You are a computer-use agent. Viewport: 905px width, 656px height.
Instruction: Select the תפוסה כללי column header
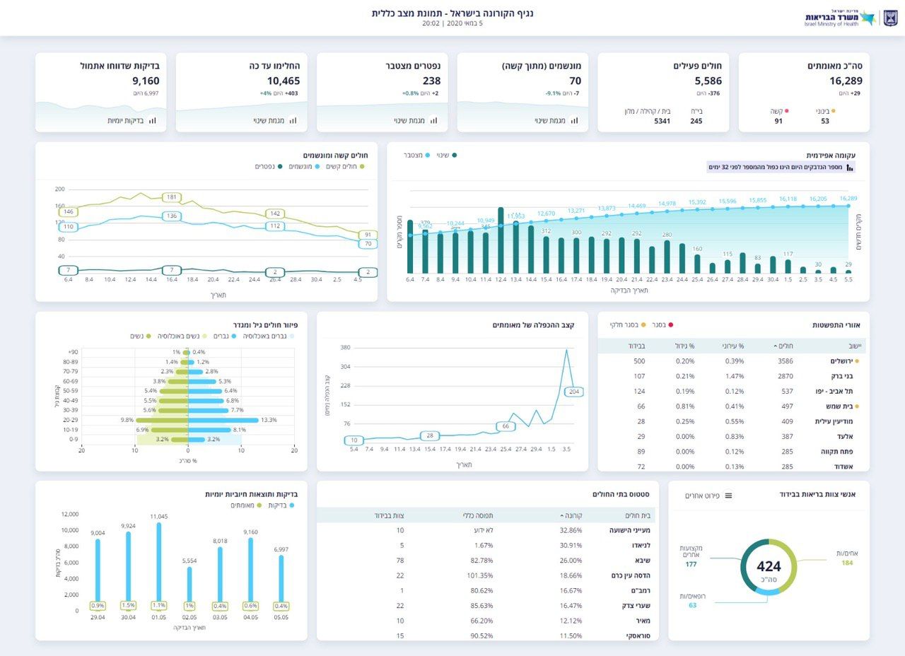[477, 515]
